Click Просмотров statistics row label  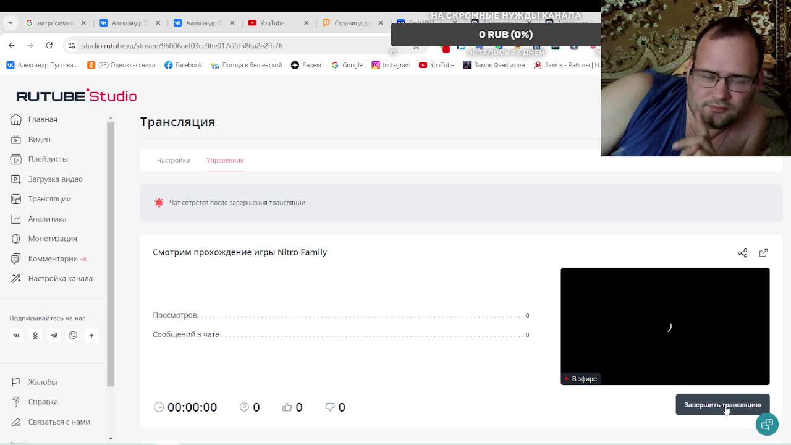[x=175, y=315]
